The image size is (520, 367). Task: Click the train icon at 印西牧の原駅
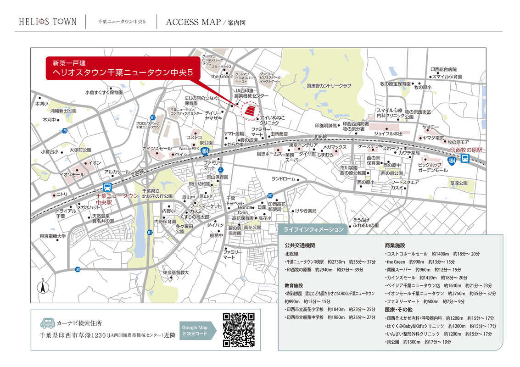465,159
